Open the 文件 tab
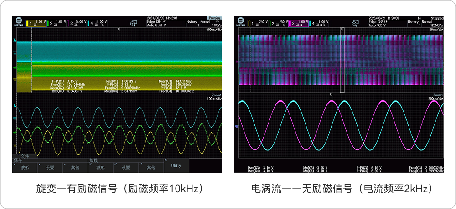 (x=25, y=156)
